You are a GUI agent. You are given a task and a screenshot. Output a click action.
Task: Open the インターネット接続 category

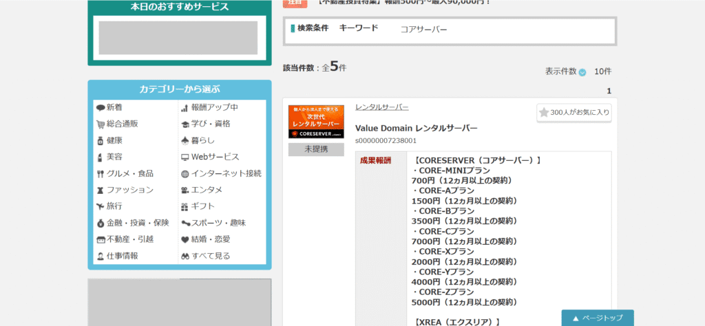pos(226,174)
